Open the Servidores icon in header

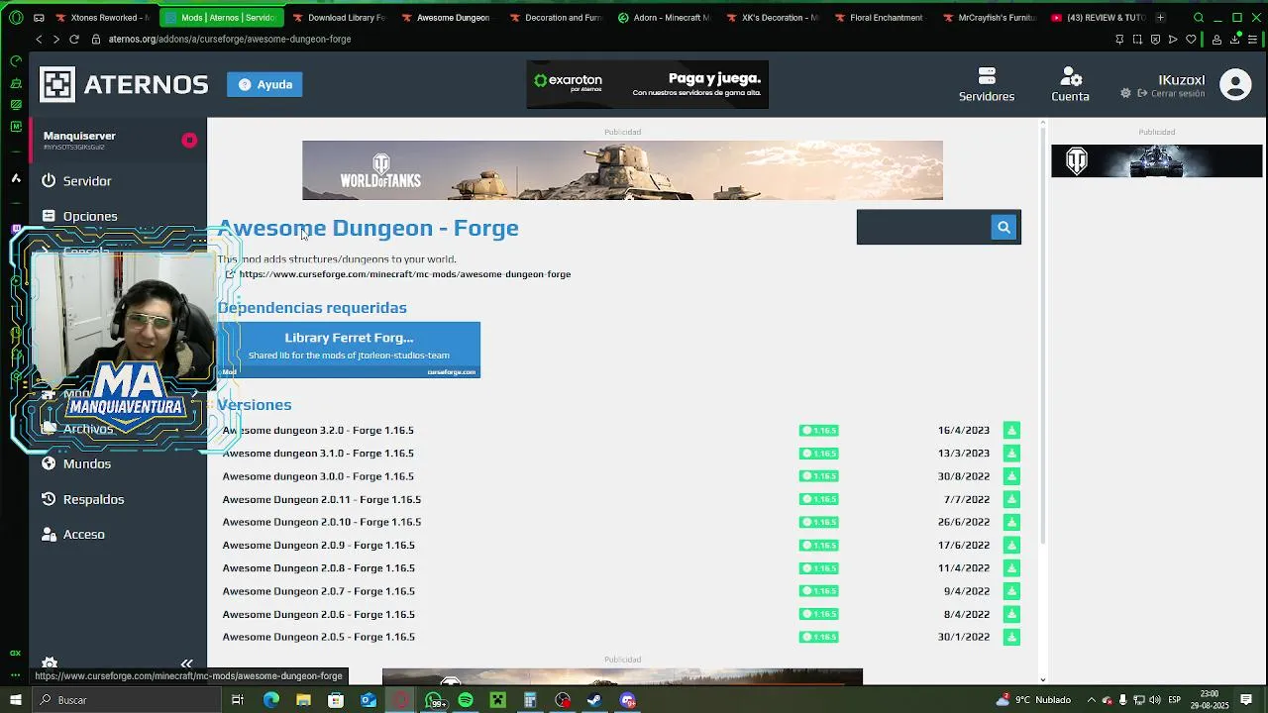click(986, 84)
